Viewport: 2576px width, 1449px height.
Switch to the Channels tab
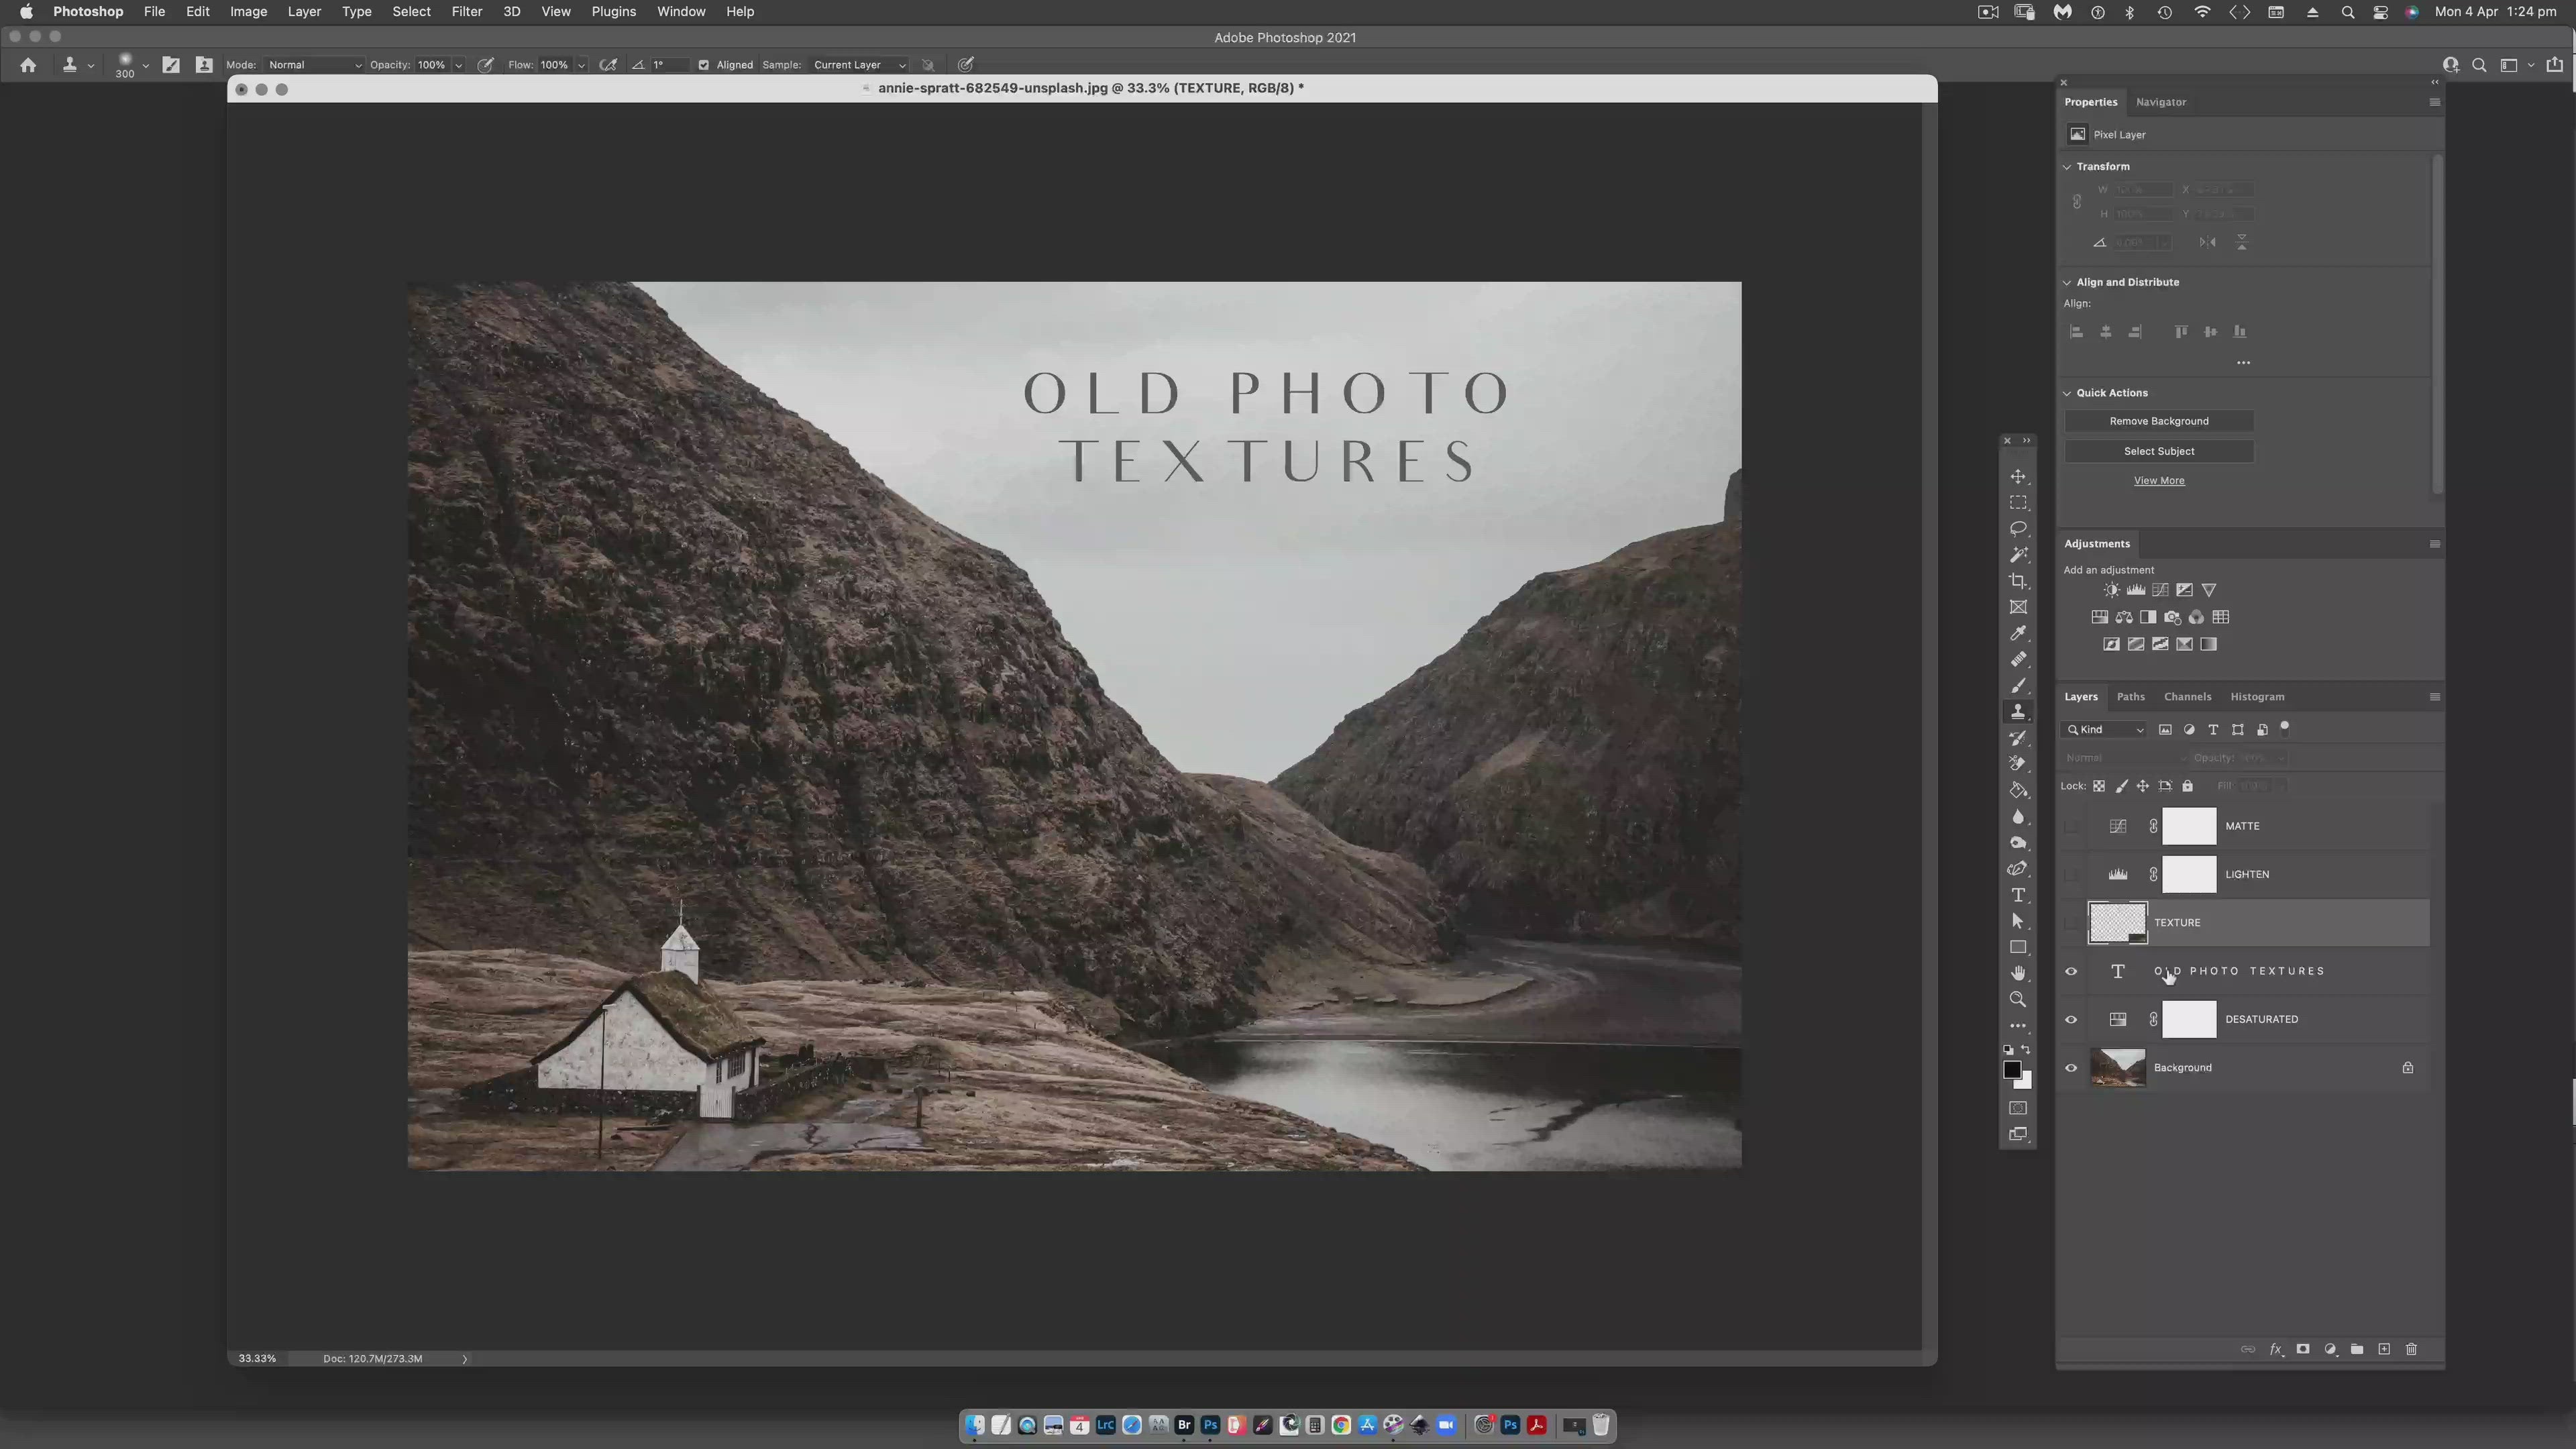[x=2187, y=697]
